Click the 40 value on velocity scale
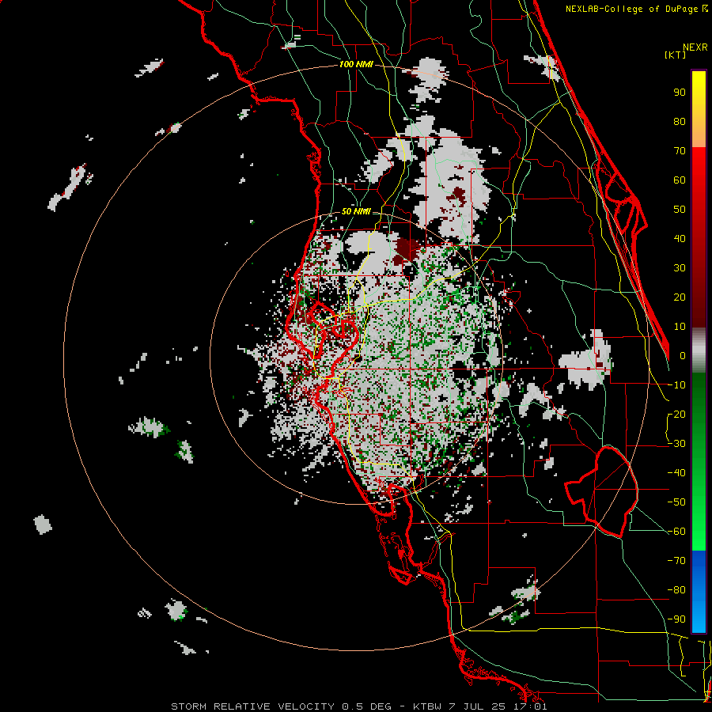The image size is (712, 712). [x=680, y=239]
